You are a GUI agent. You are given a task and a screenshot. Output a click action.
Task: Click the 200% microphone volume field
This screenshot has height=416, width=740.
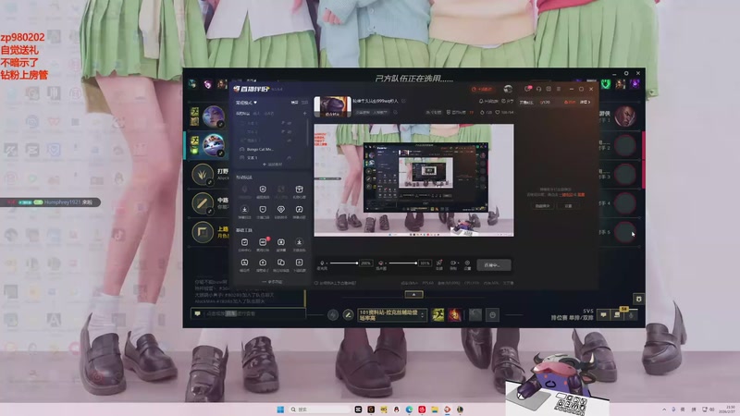click(365, 263)
